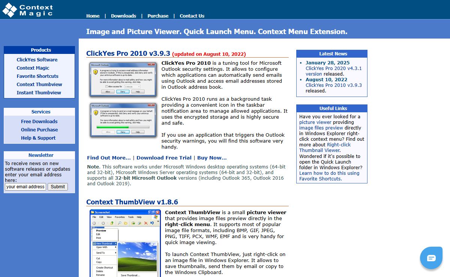Open the Purchase menu item

pyautogui.click(x=158, y=16)
